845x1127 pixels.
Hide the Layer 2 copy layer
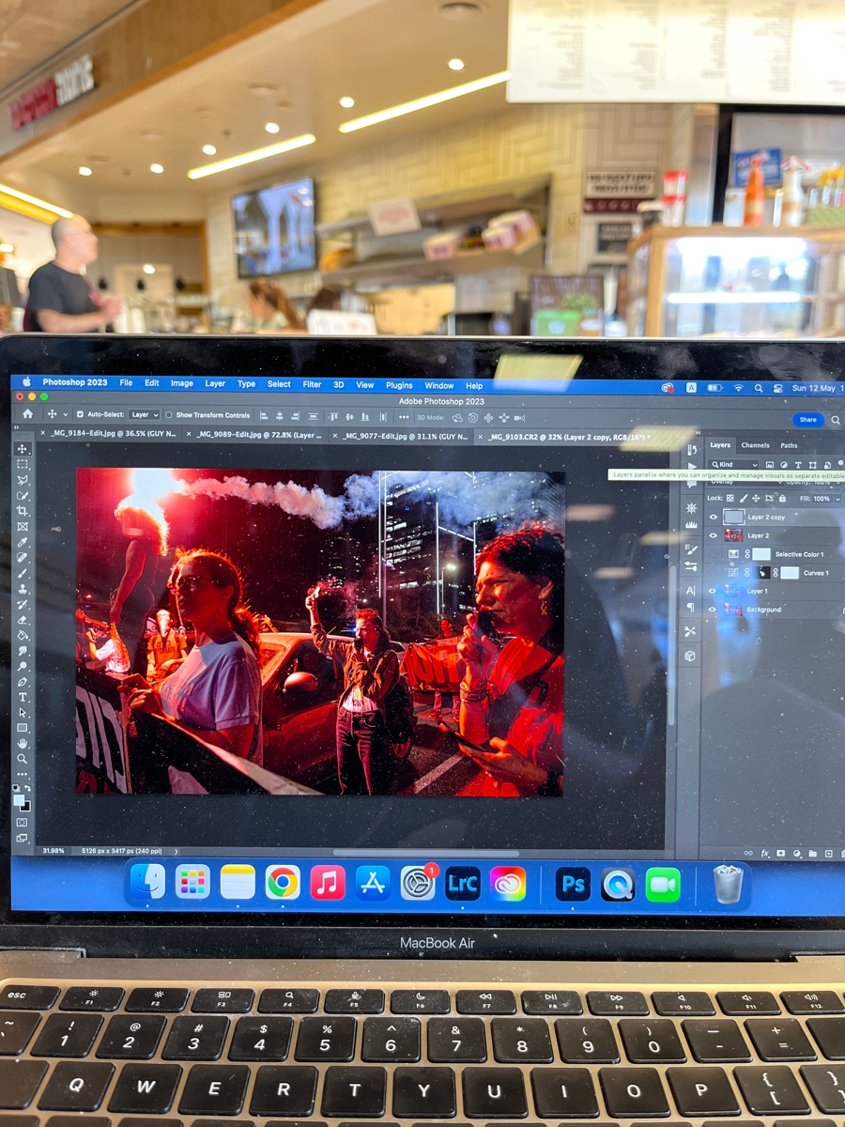(713, 517)
